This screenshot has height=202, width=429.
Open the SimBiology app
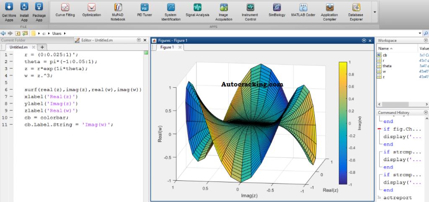point(277,10)
